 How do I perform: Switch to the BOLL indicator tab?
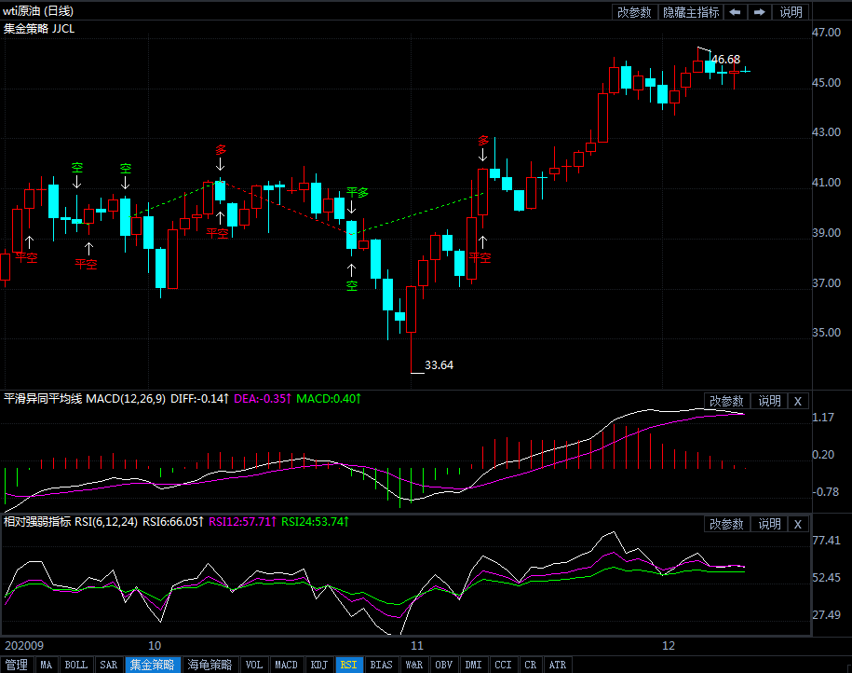[76, 665]
